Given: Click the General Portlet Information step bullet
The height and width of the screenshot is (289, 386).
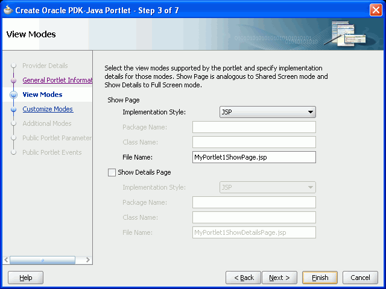Looking at the screenshot, I should pos(13,80).
